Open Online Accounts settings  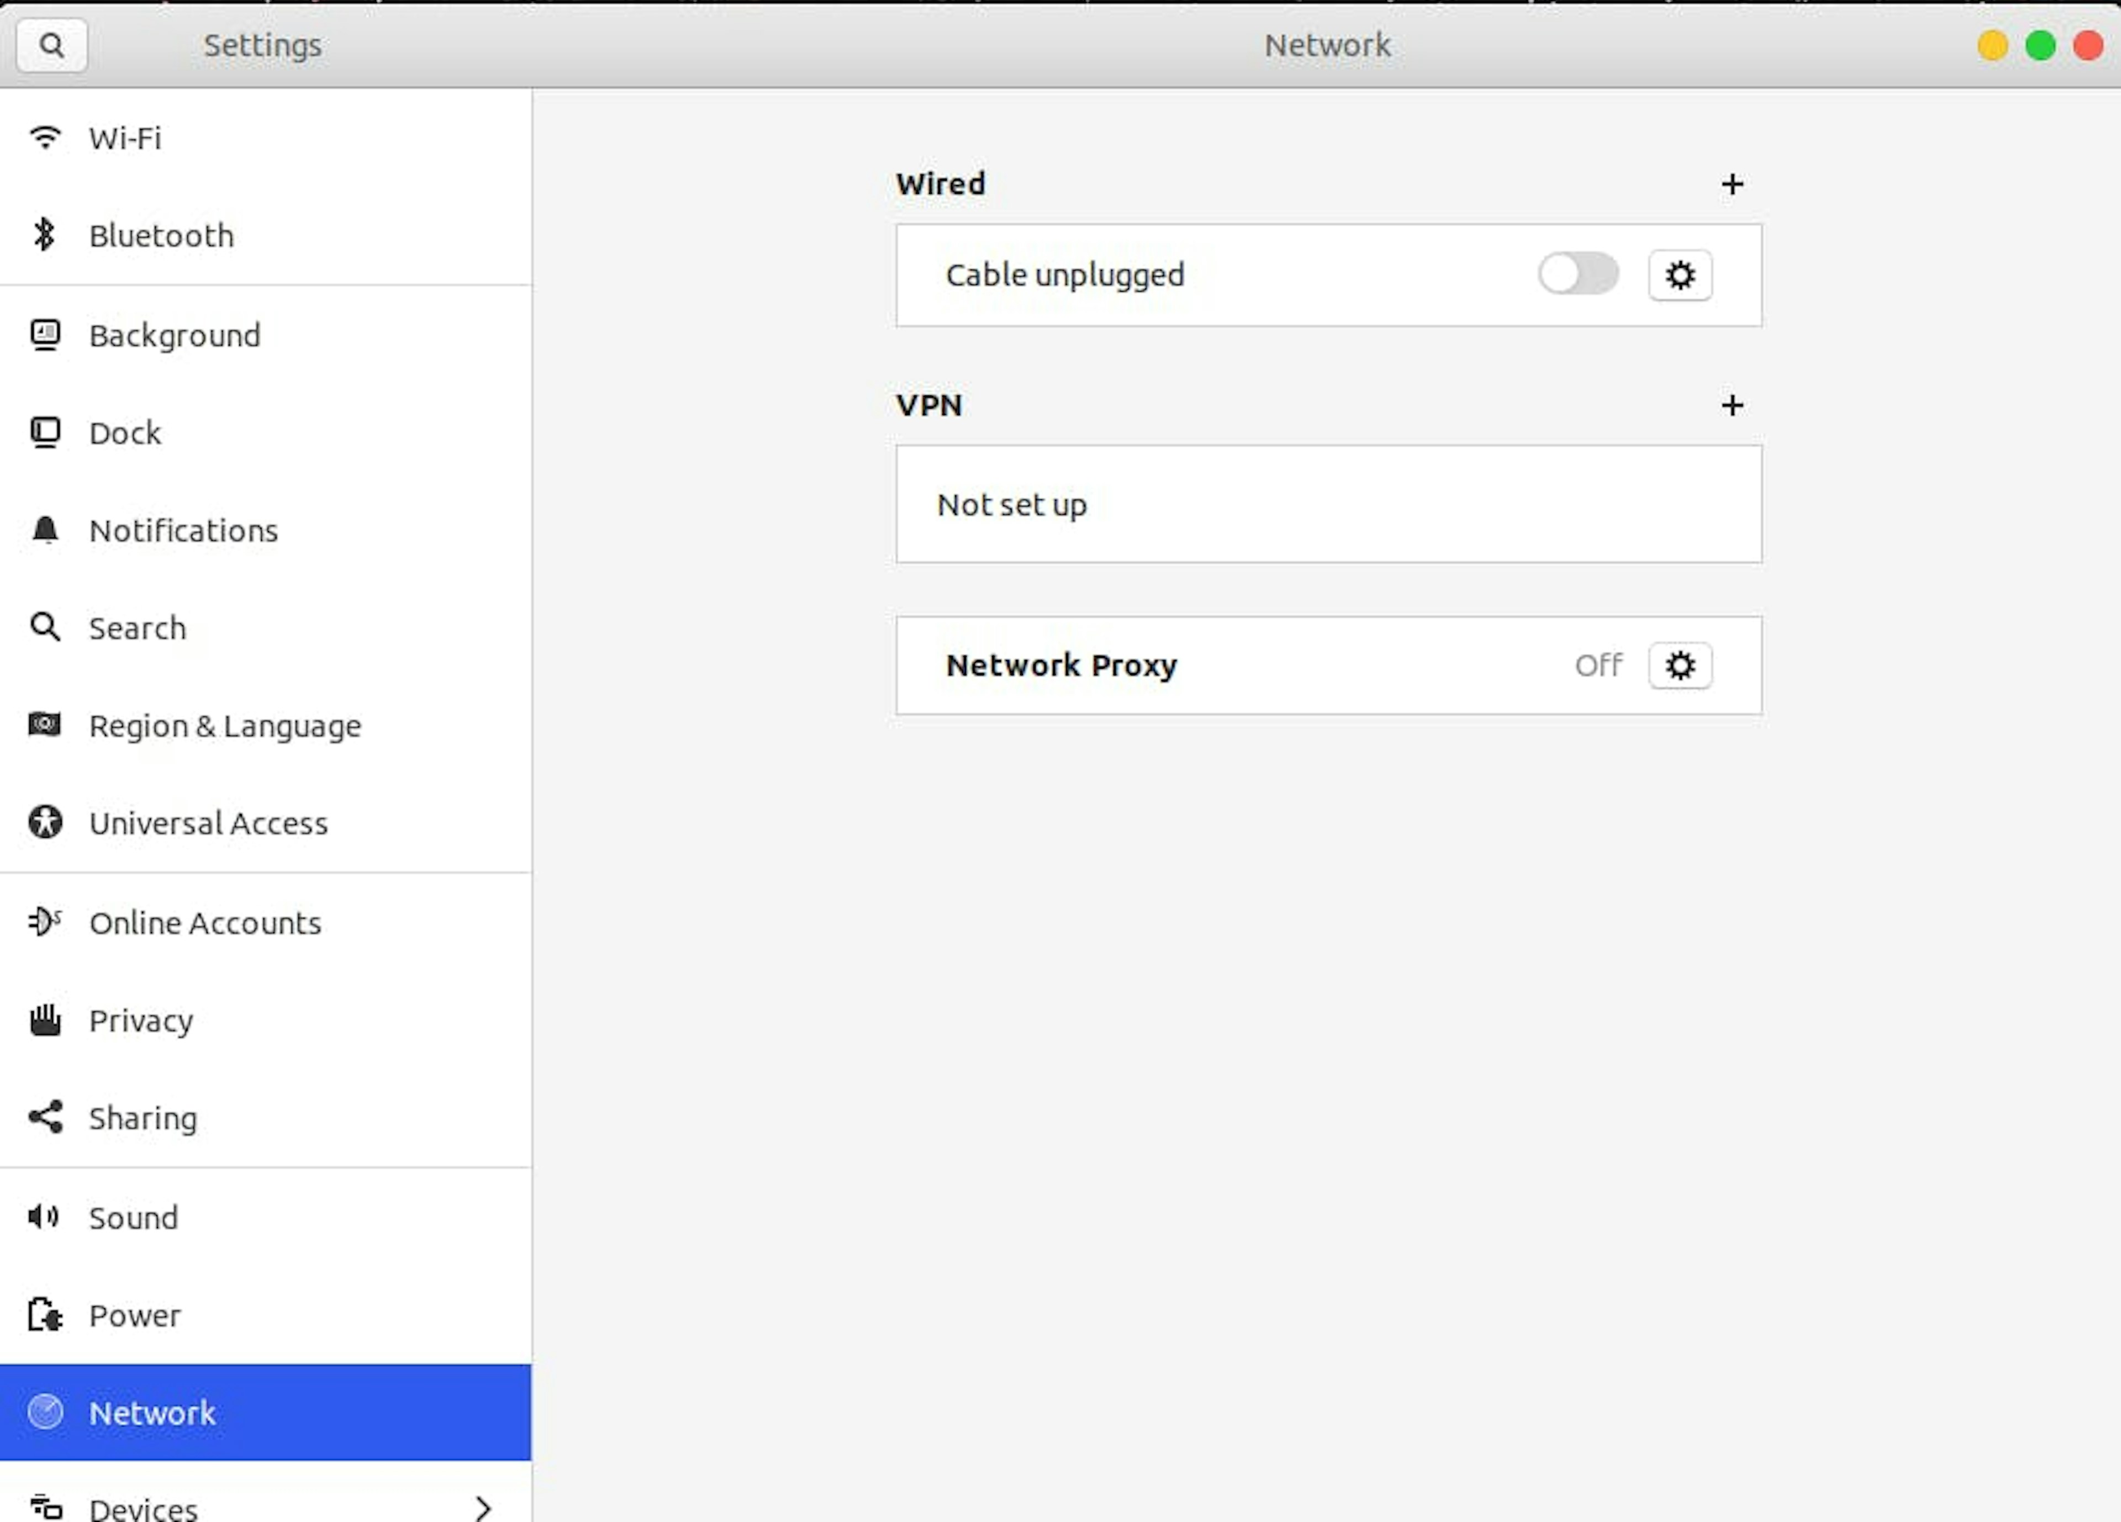tap(266, 923)
